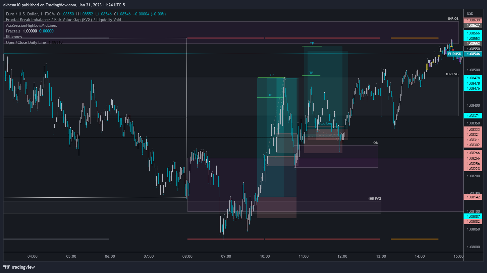
Task: Click the cyan 1.08087 price label
Action: [473, 216]
